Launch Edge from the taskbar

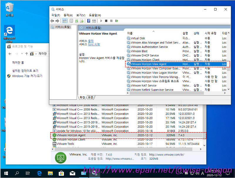[x=39, y=173]
